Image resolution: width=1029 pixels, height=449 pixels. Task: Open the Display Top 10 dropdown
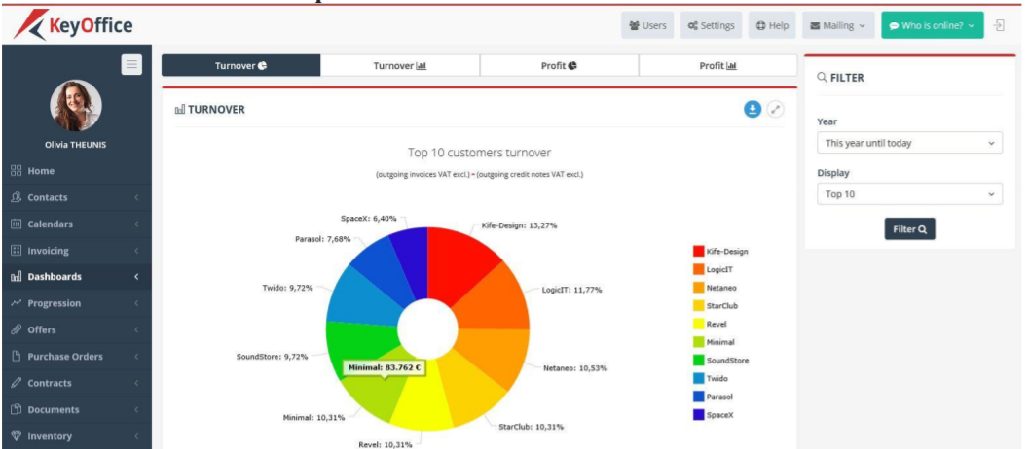point(909,194)
